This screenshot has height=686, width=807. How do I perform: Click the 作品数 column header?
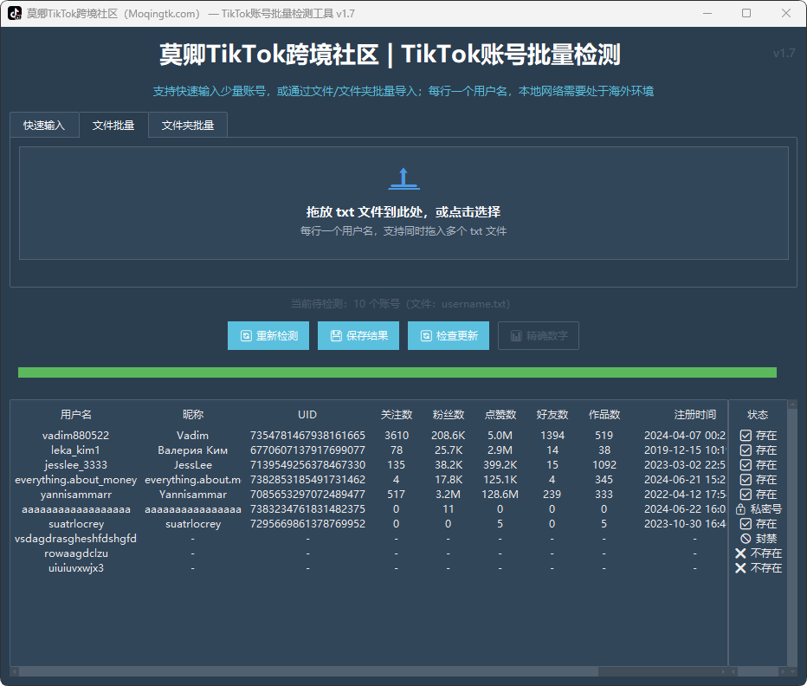604,415
